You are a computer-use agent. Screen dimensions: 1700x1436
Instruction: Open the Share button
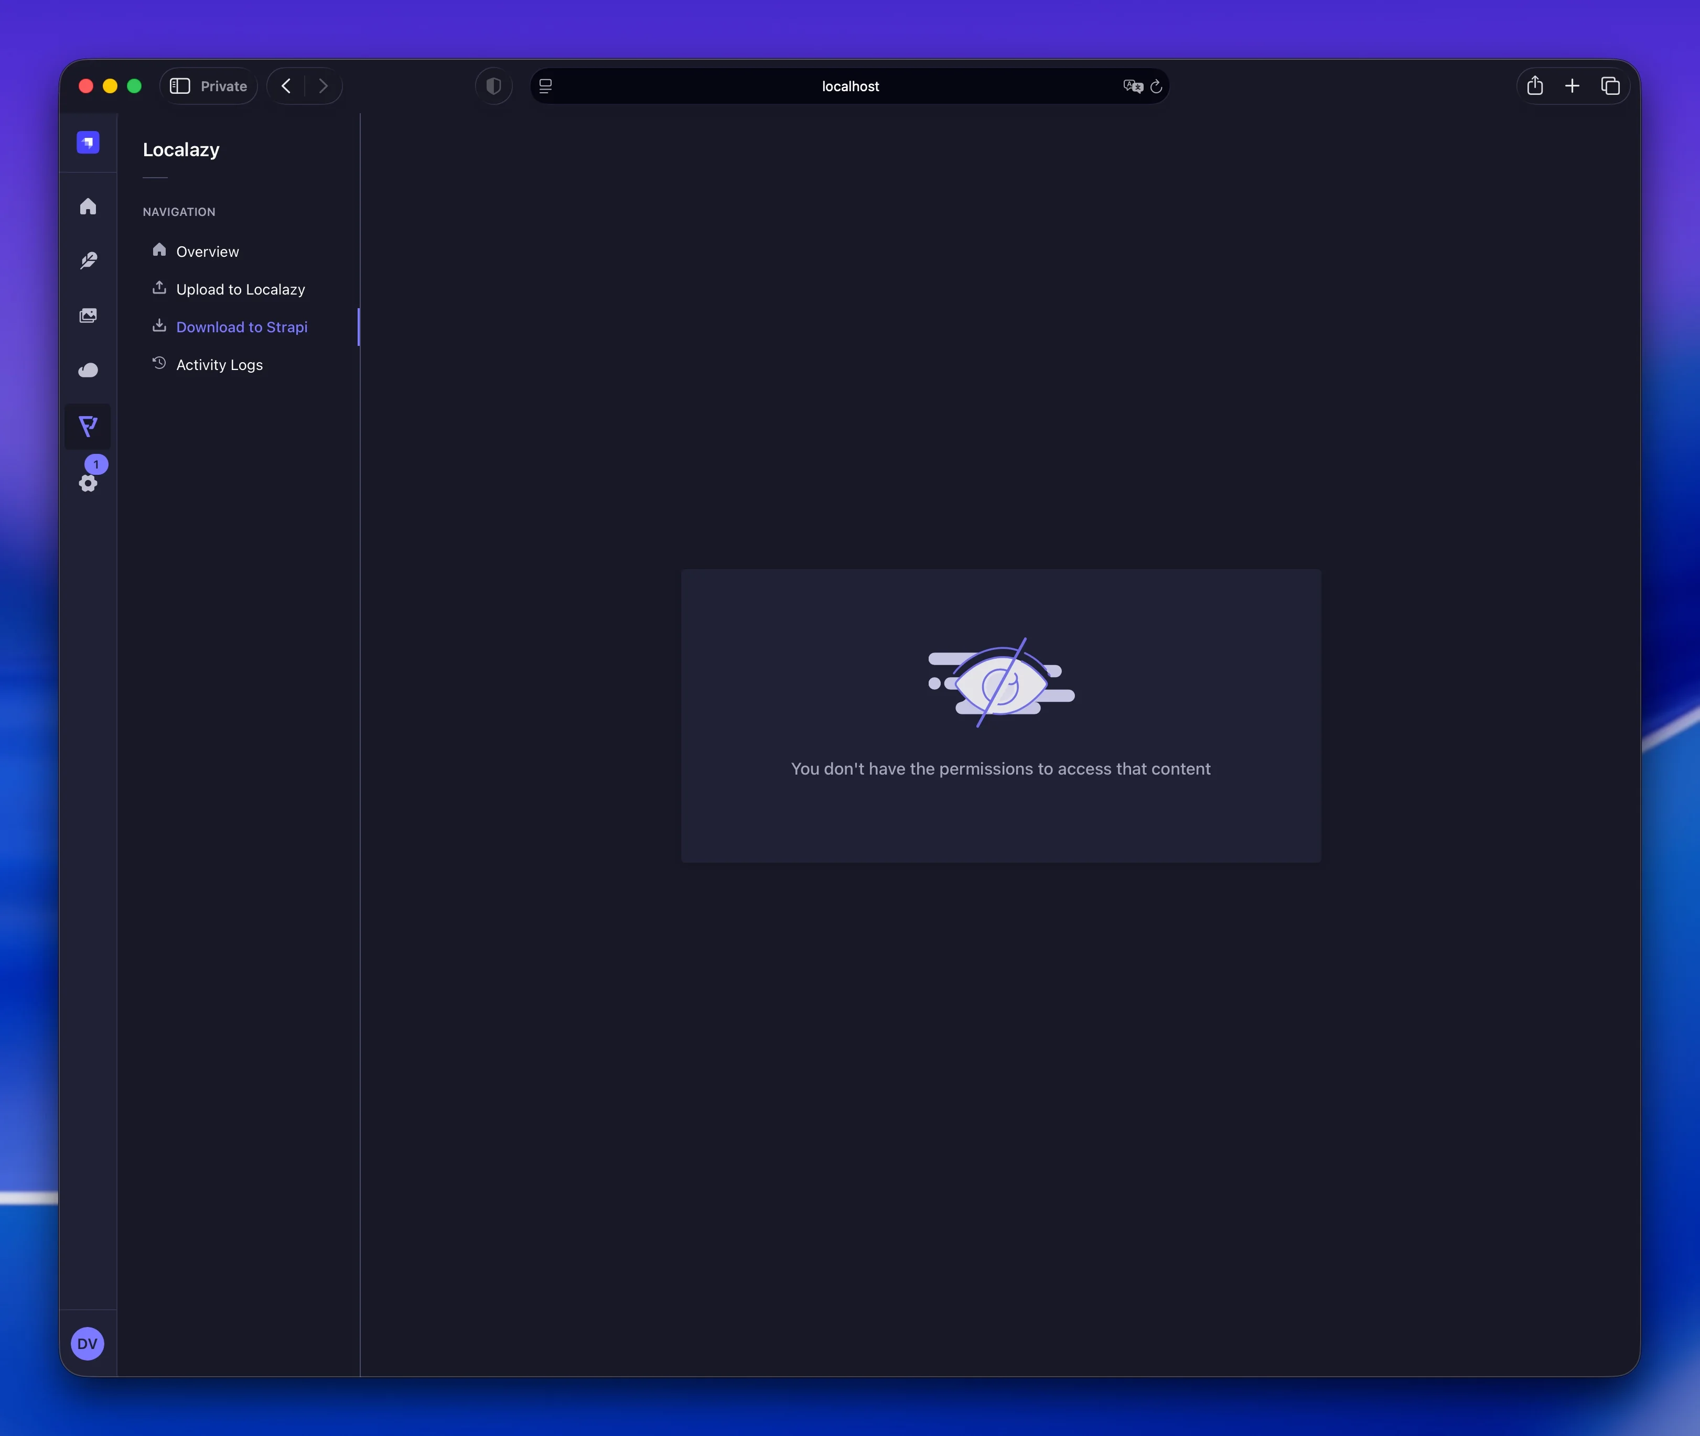click(1535, 86)
